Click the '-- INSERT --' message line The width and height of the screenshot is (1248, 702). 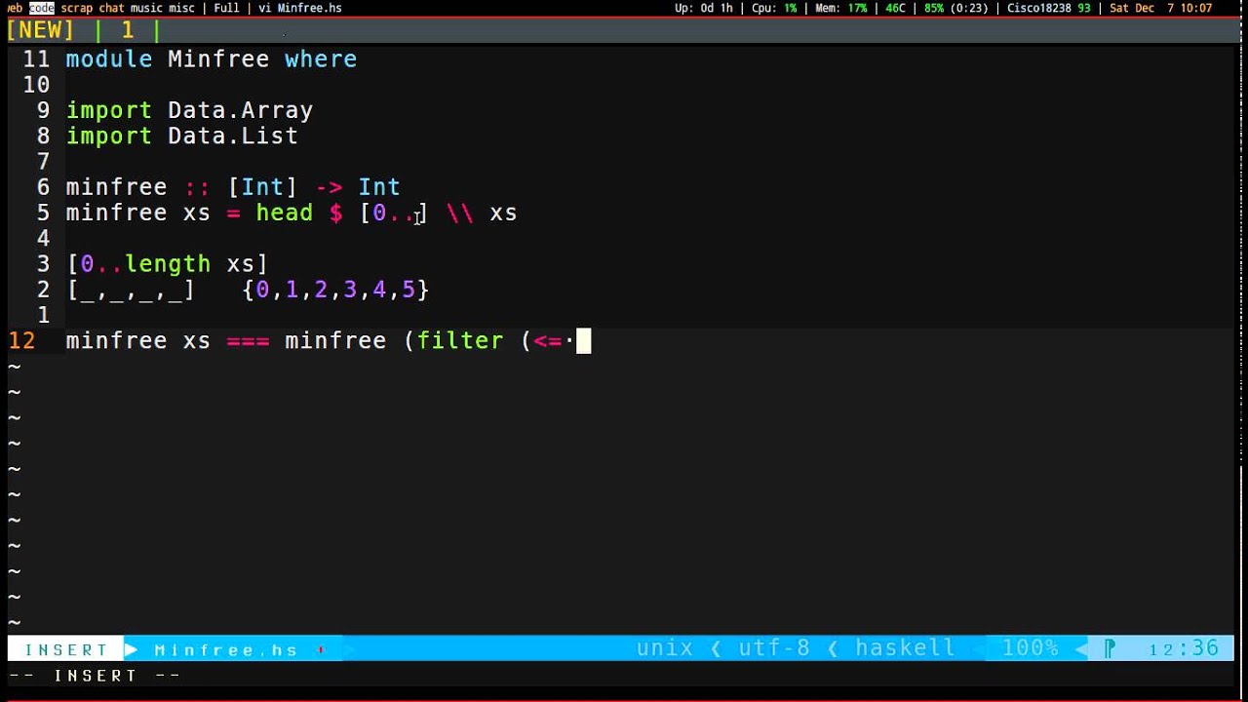(x=95, y=675)
